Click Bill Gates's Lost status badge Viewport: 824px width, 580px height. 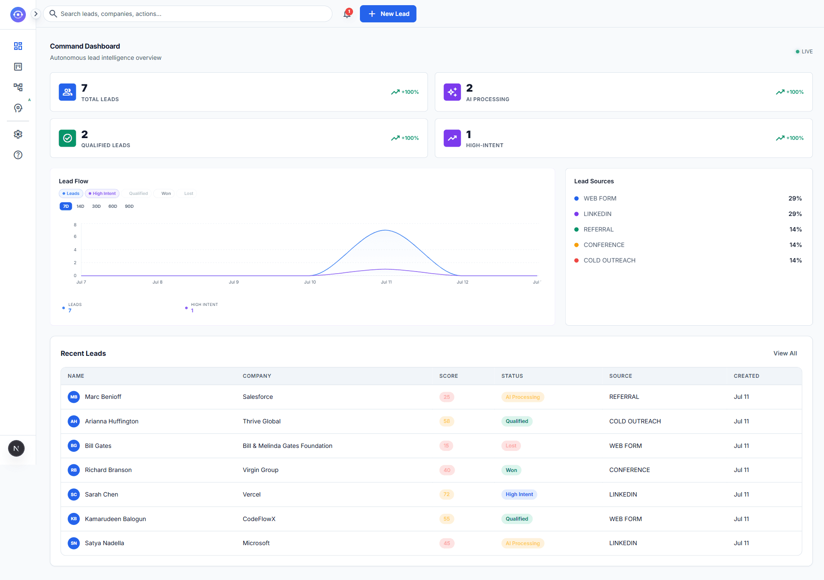(511, 446)
